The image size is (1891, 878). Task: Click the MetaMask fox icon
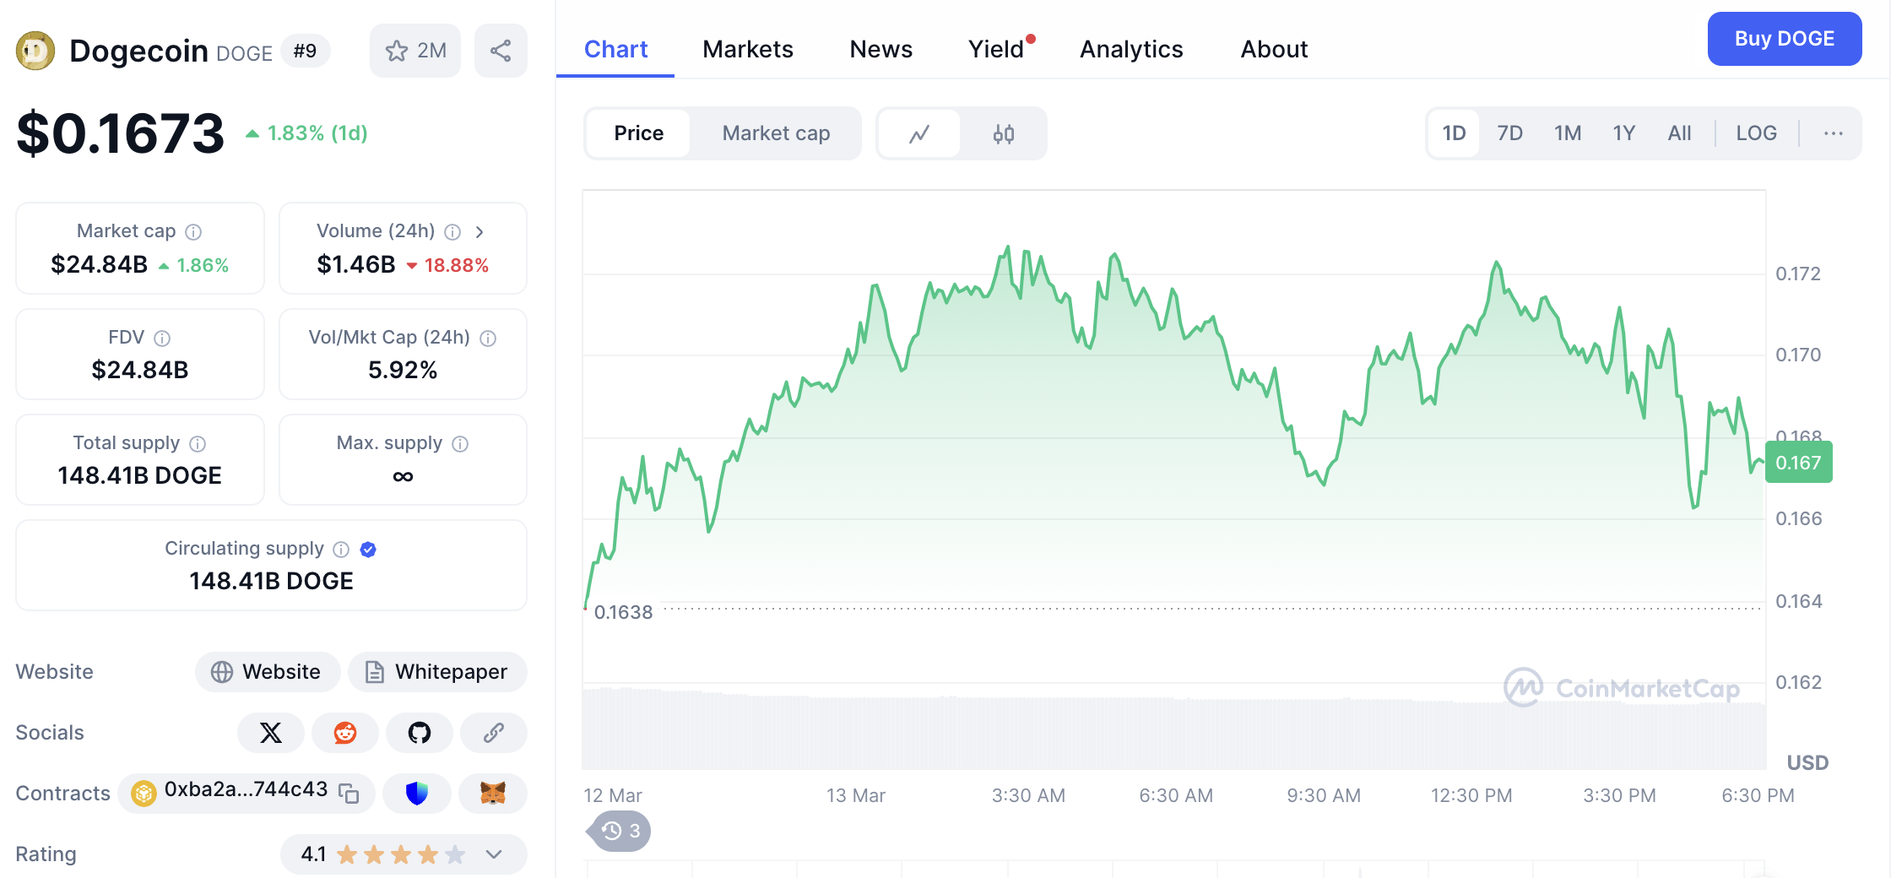(x=492, y=794)
